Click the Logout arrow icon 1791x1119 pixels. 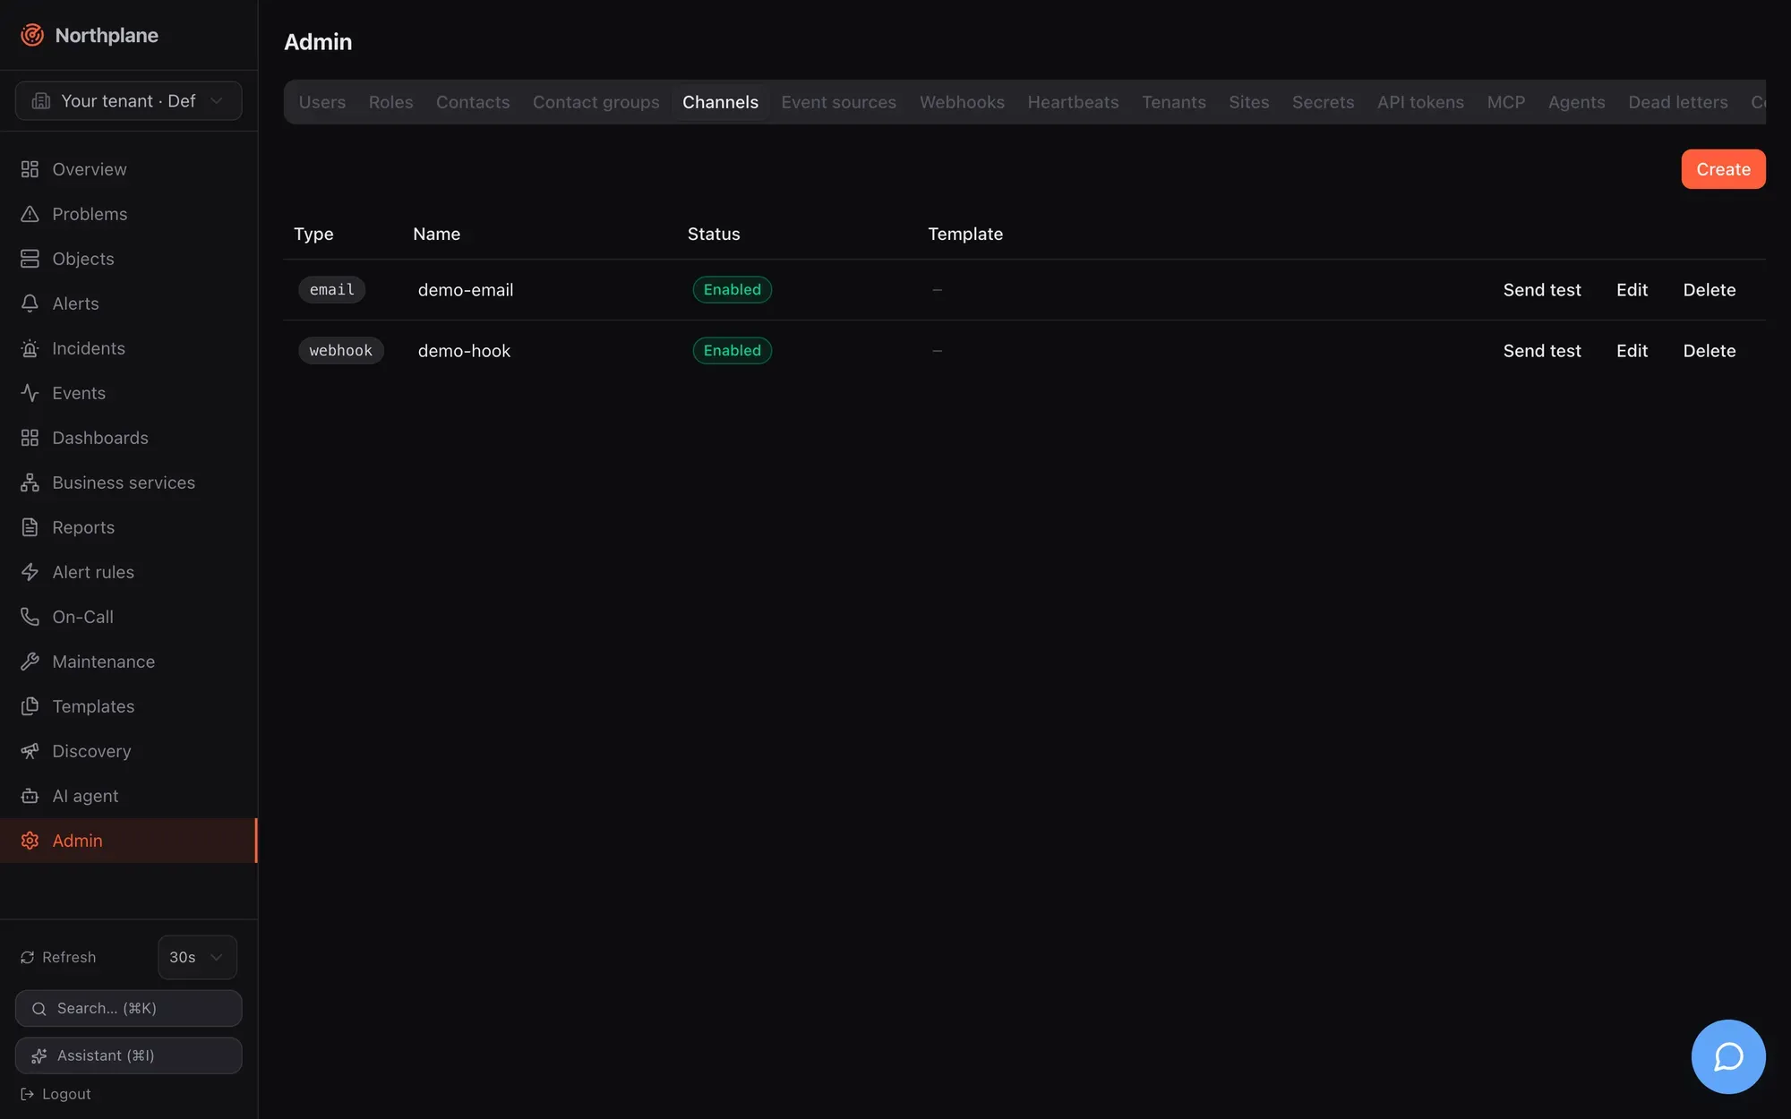tap(28, 1094)
